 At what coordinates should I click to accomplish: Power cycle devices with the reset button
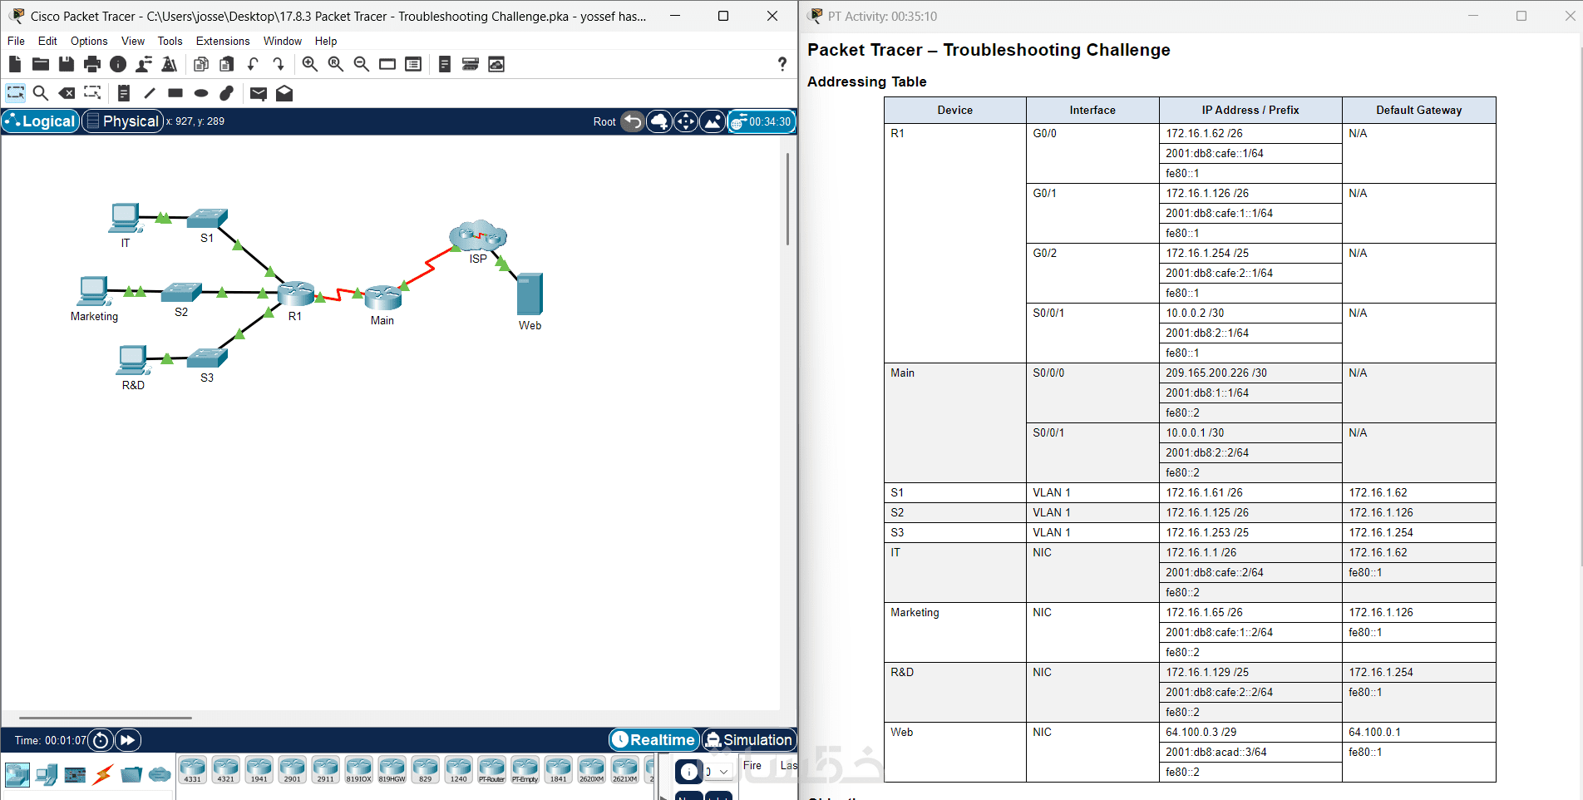[x=101, y=740]
